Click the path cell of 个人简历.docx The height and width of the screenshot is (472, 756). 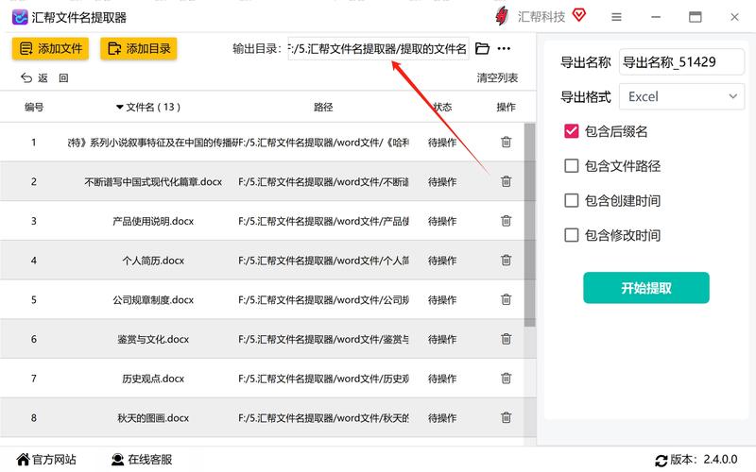point(323,261)
